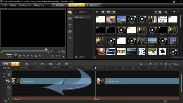Viewport: 183px width, 103px height.
Task: Fit the project in timeline window
Action: (x=161, y=64)
